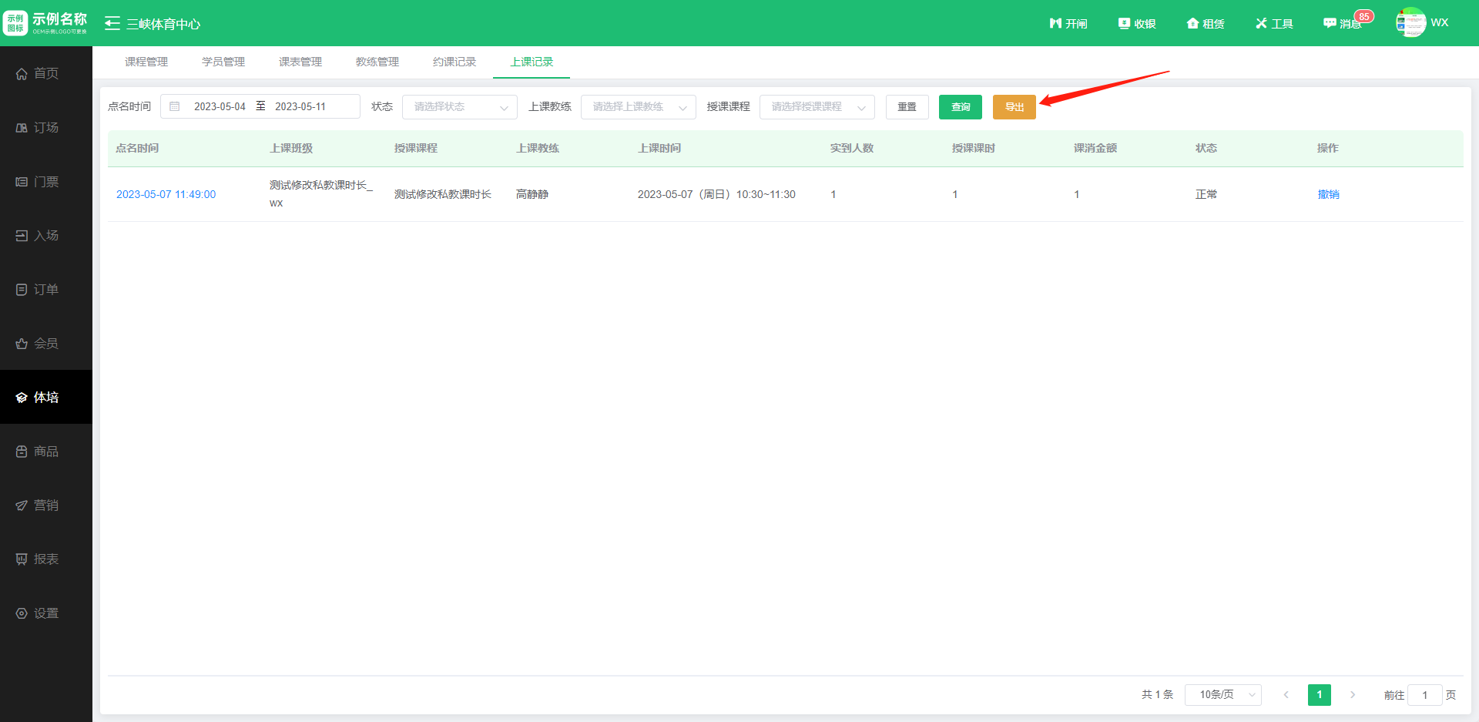Open the 收银 cashier tool
Screen dimensions: 1479x722
(x=1137, y=24)
